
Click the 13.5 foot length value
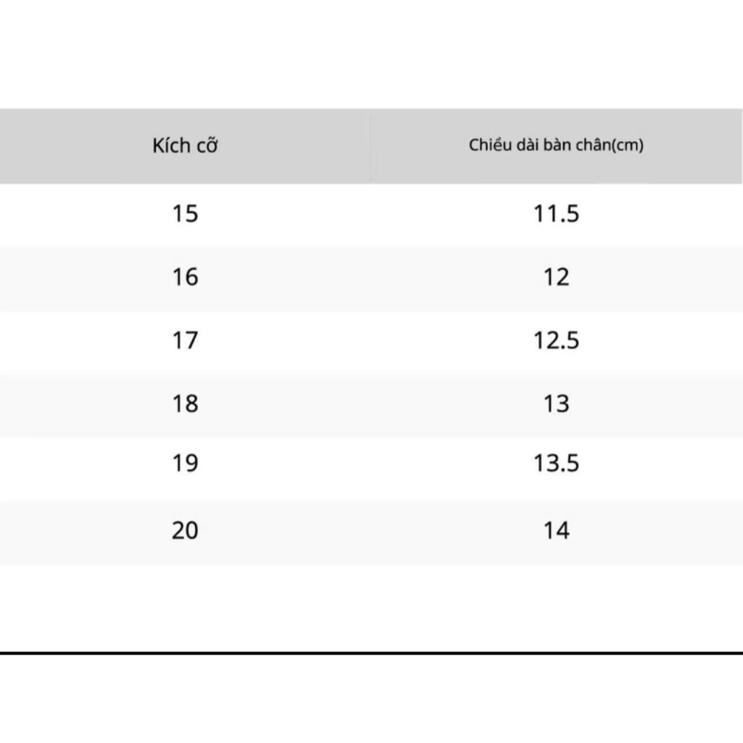[x=556, y=463]
